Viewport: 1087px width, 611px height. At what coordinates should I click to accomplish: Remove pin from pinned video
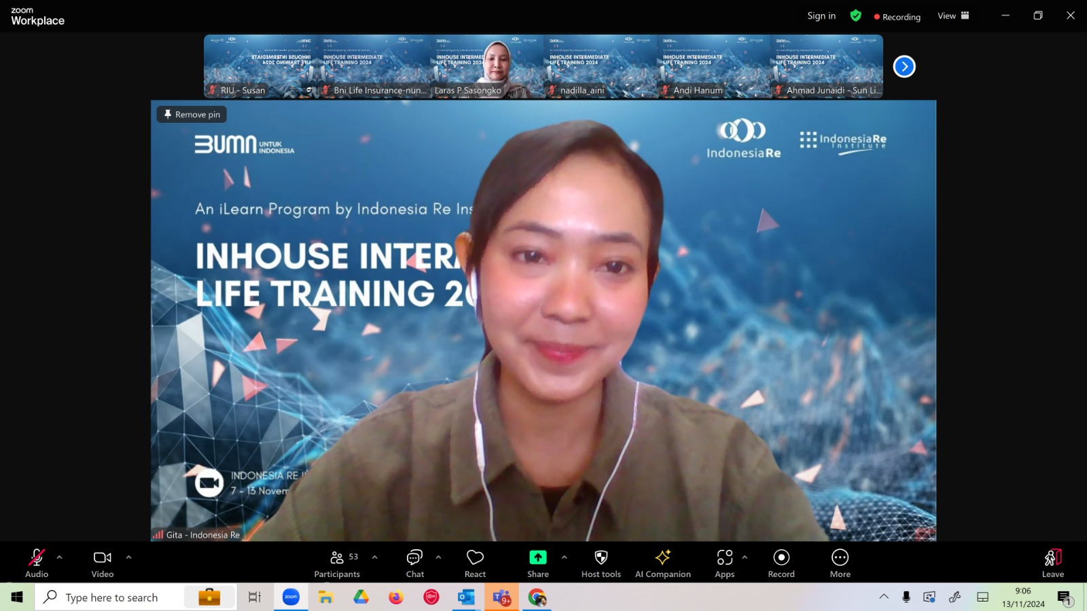point(192,115)
